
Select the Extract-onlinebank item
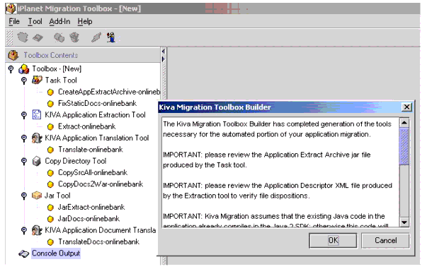pyautogui.click(x=87, y=126)
